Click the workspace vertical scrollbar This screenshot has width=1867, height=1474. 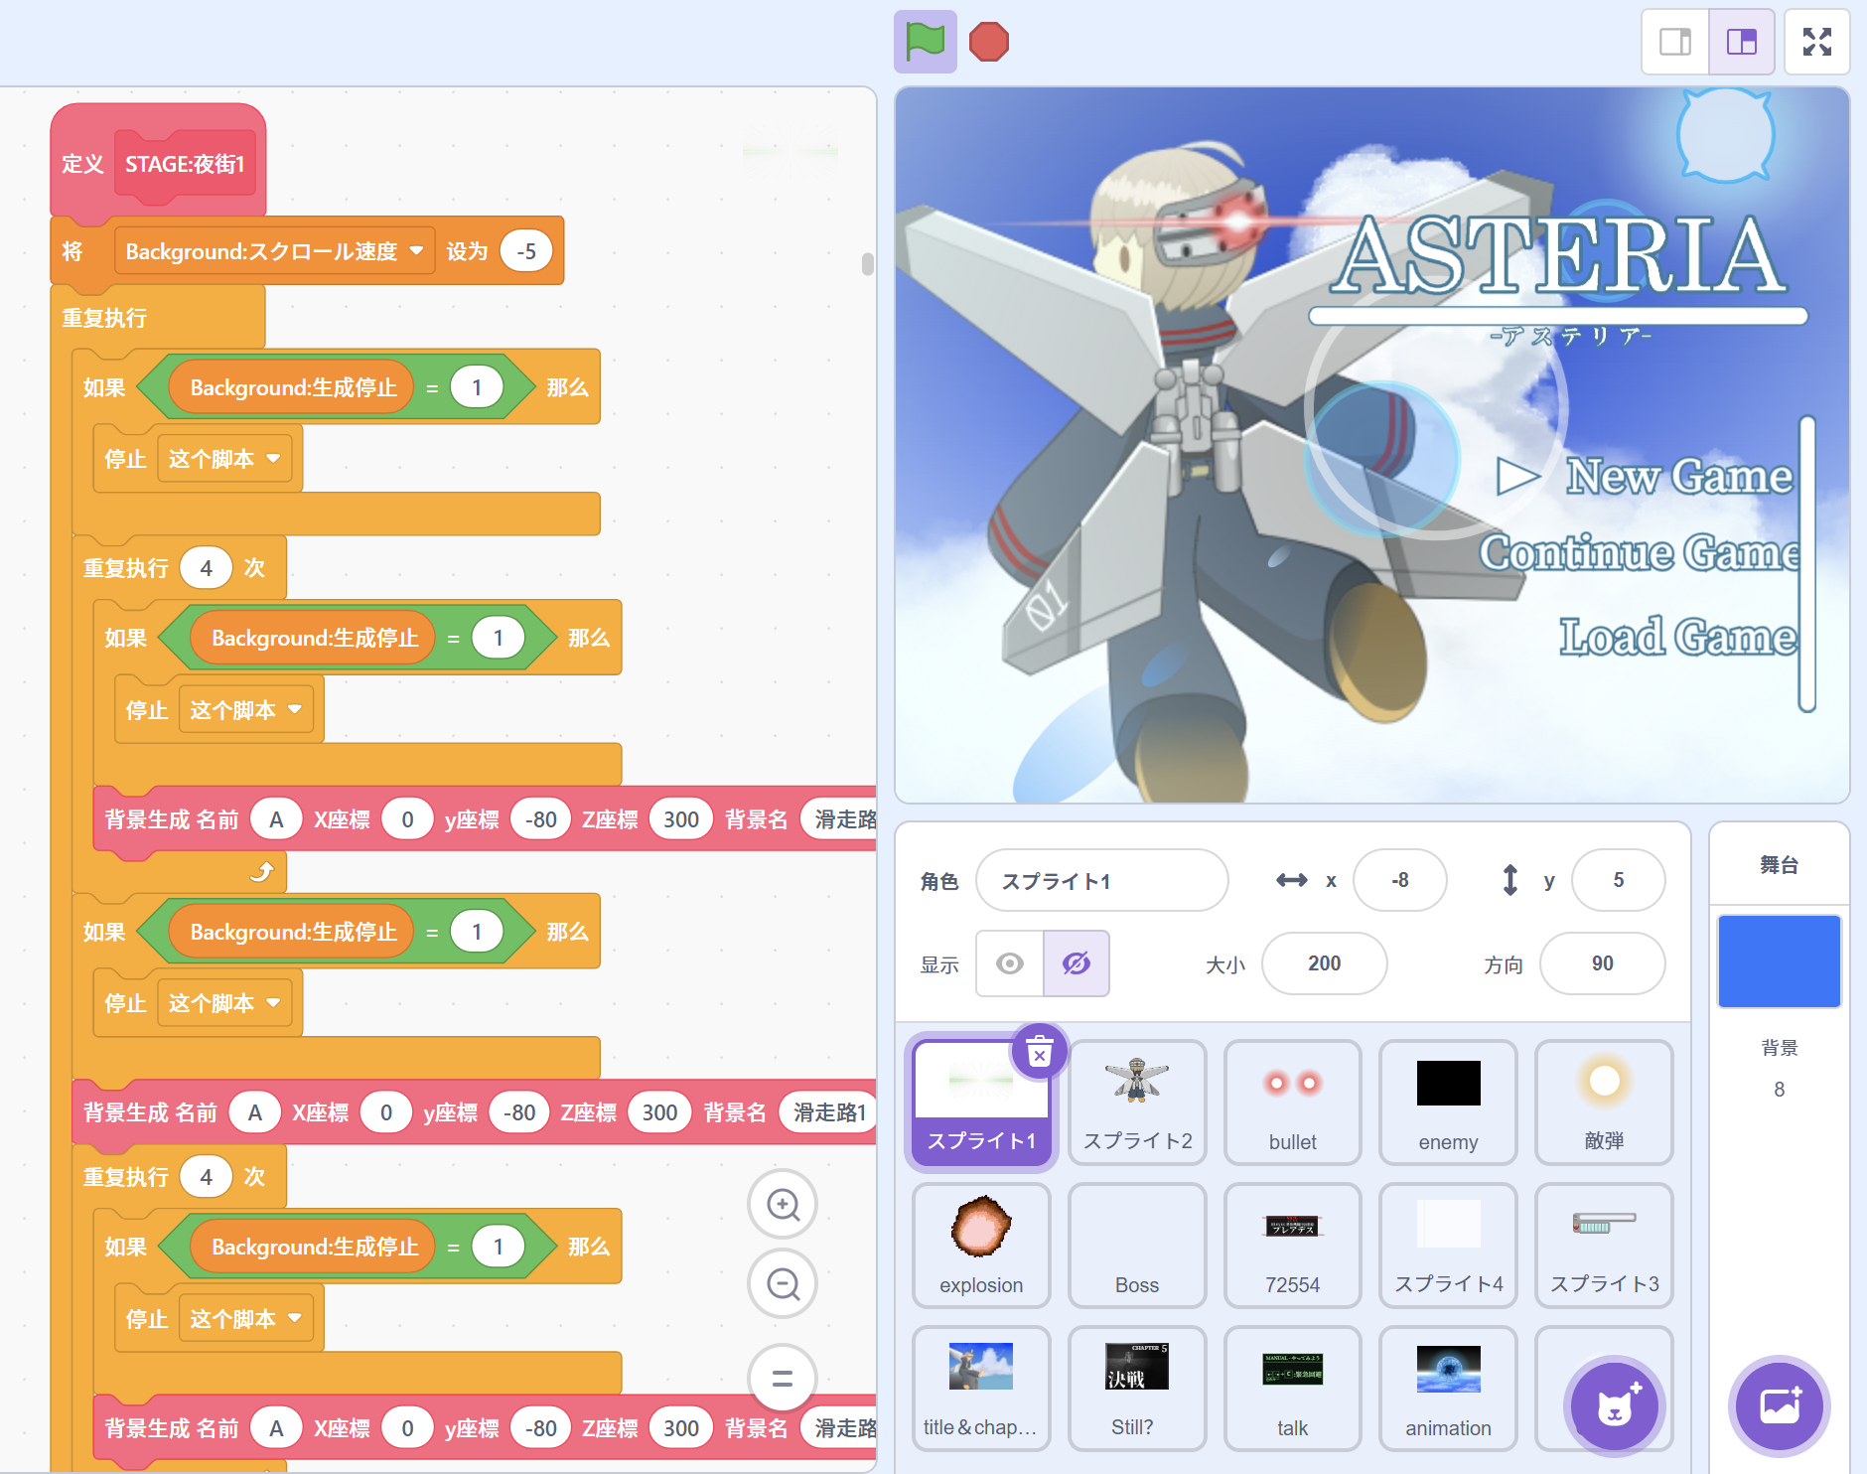tap(867, 263)
